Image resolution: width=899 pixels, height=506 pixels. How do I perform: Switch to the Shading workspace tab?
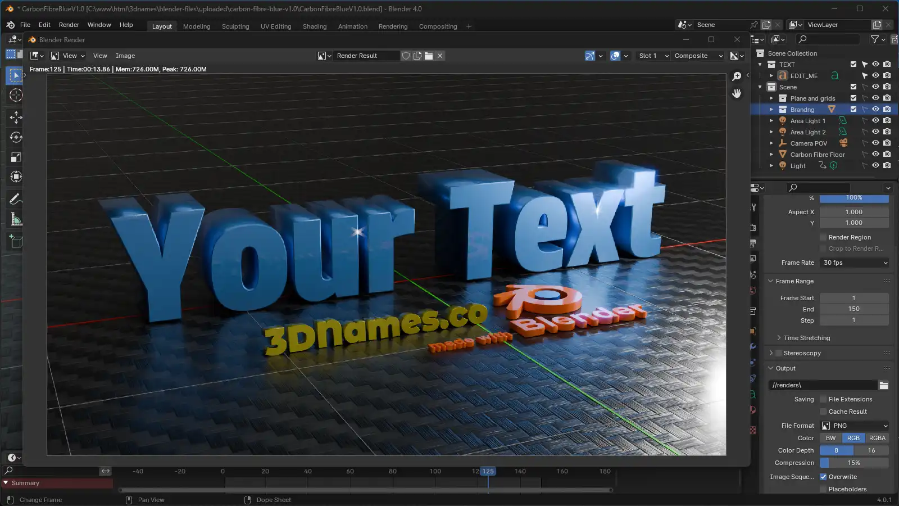click(x=314, y=26)
